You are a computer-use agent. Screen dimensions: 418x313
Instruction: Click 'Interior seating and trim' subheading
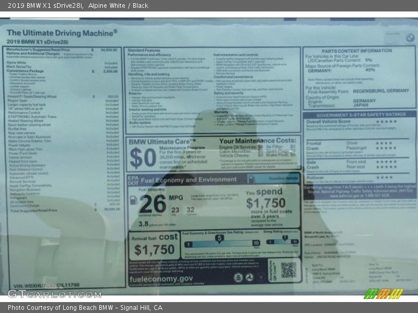(x=148, y=110)
